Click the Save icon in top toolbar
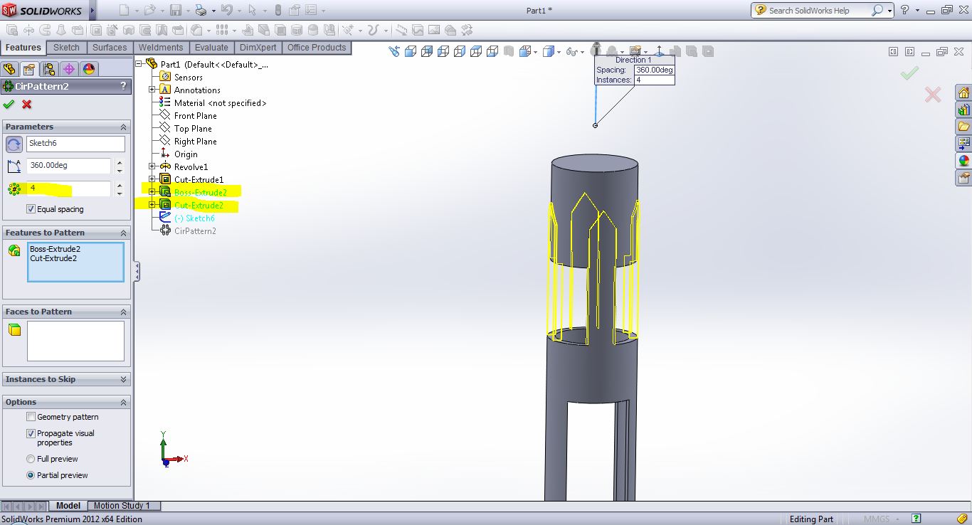Screen dimensions: 972x525 coord(176,11)
